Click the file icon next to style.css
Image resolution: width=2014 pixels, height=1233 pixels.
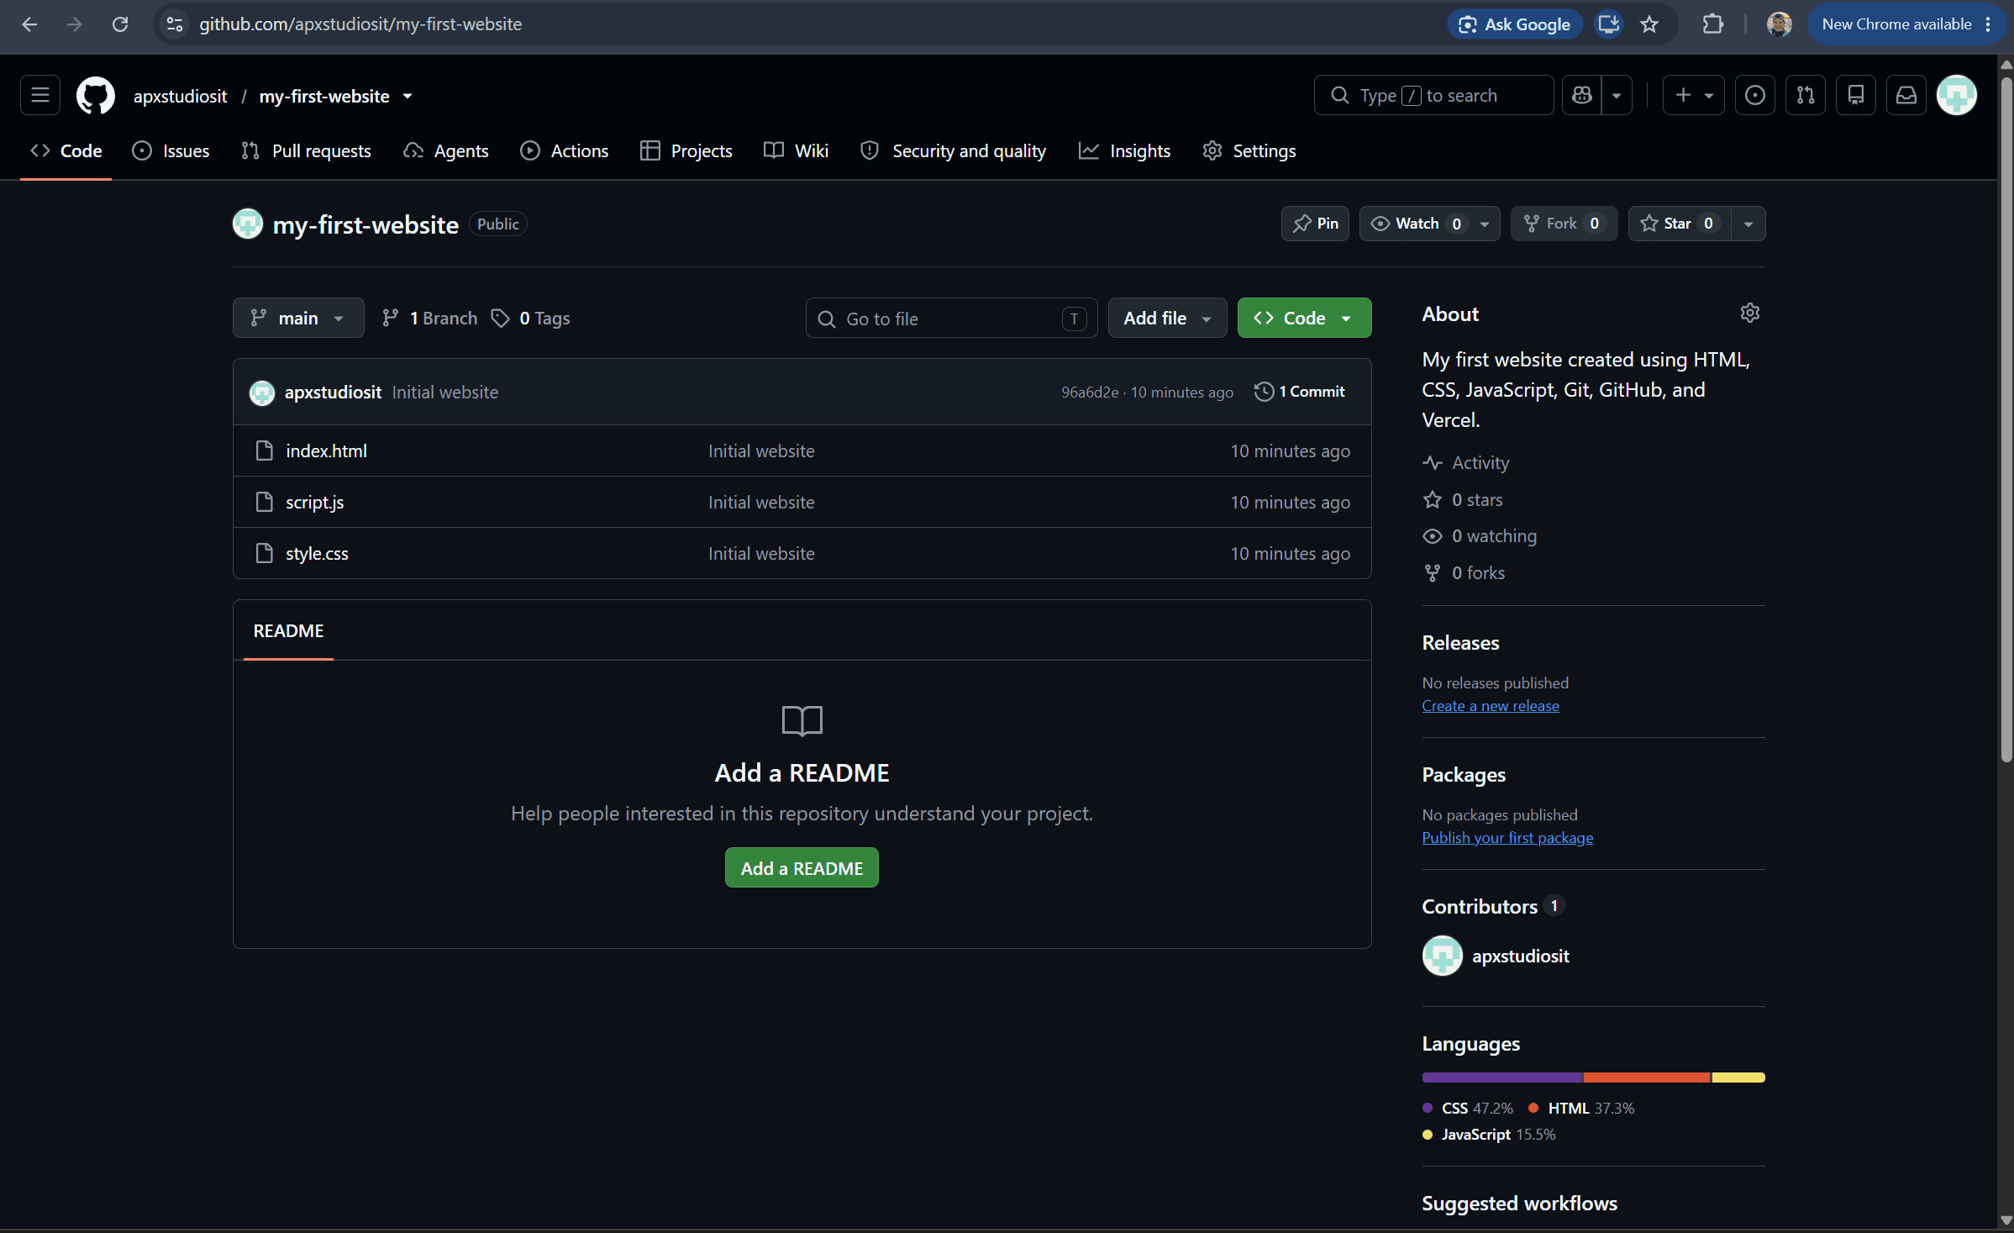265,554
